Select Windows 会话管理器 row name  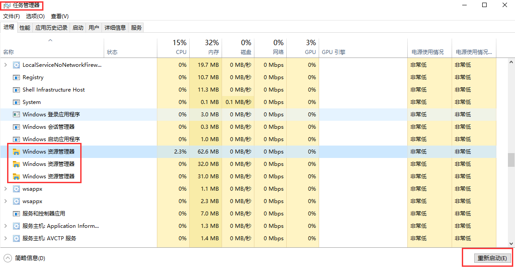(x=49, y=127)
